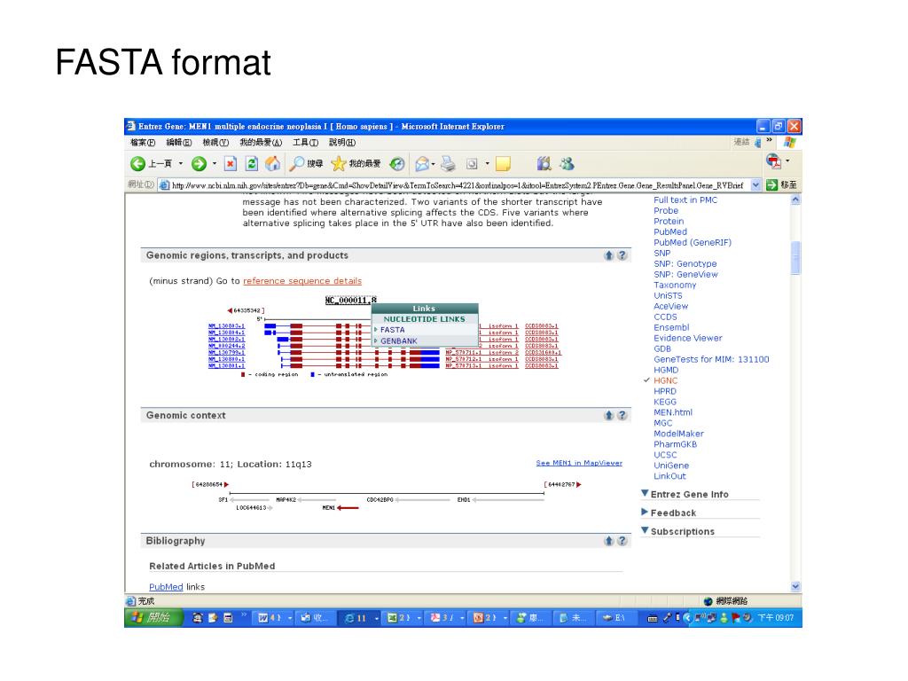Image resolution: width=908 pixels, height=681 pixels.
Task: Click the NM_130803.1 transcript link
Action: coord(226,326)
